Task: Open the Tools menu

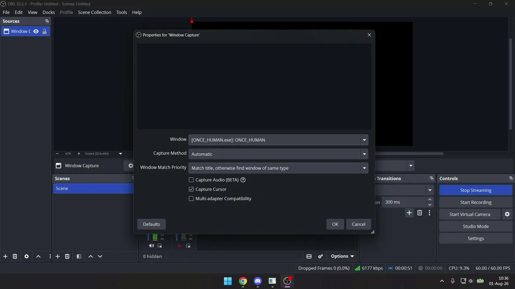Action: pos(122,12)
